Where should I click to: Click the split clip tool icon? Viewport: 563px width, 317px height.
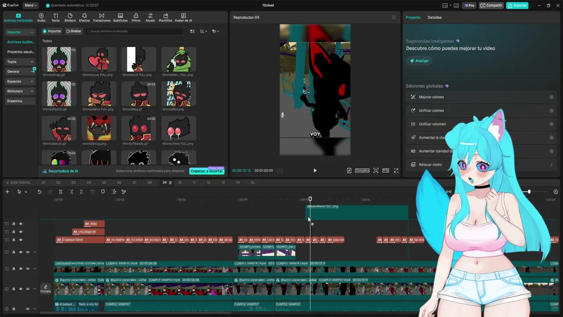[61, 192]
